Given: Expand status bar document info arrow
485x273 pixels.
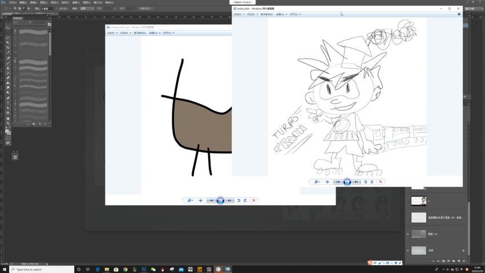Looking at the screenshot, I should tap(47, 264).
